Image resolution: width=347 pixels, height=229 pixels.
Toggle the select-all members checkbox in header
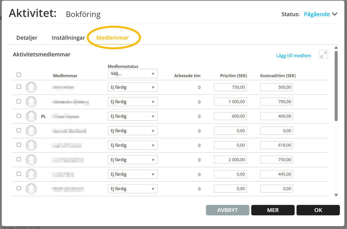coord(19,75)
